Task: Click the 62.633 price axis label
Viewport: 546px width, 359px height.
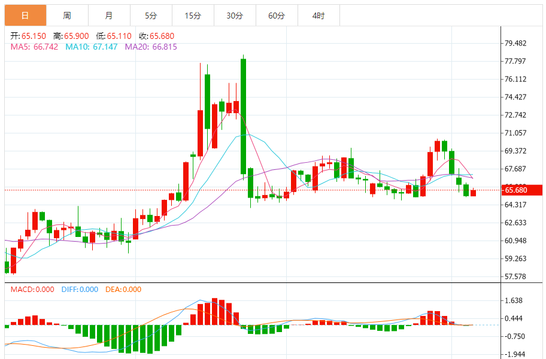Action: pos(515,223)
